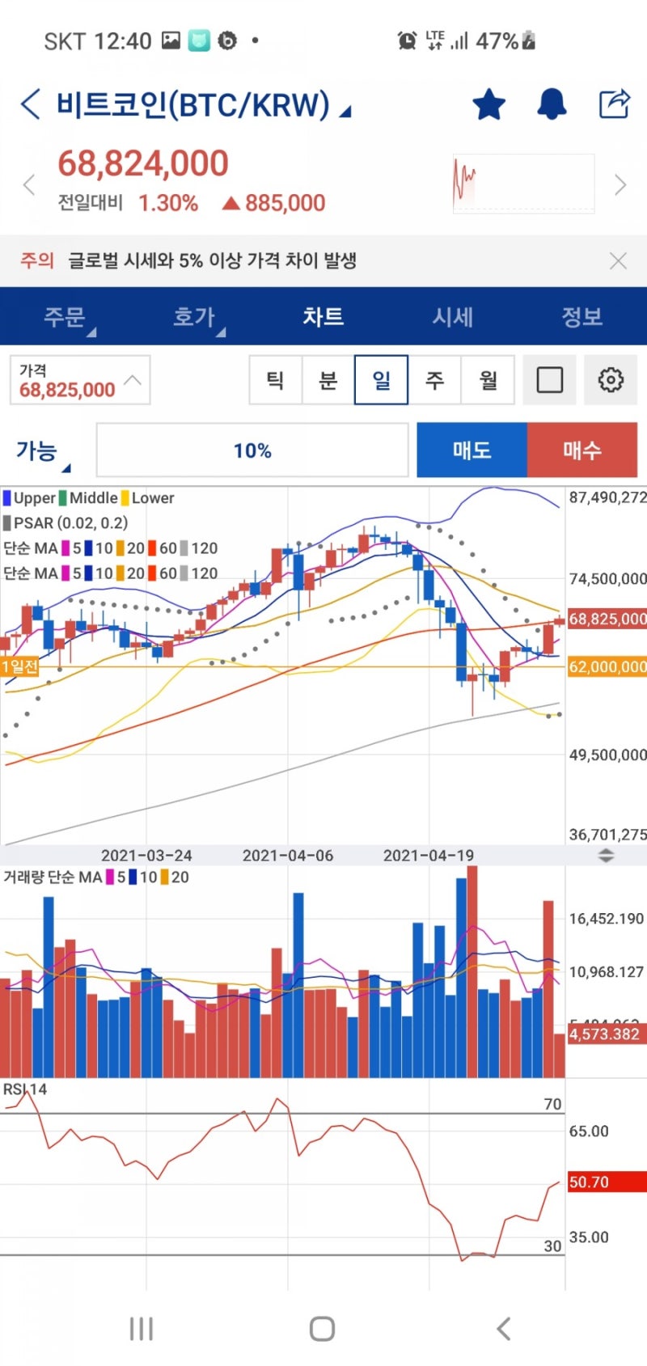This screenshot has width=647, height=1366.
Task: Click the 1일전 orange price marker
Action: (x=20, y=666)
